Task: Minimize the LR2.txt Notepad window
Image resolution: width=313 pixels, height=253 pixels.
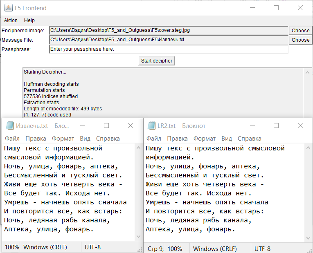Action: pyautogui.click(x=252, y=125)
